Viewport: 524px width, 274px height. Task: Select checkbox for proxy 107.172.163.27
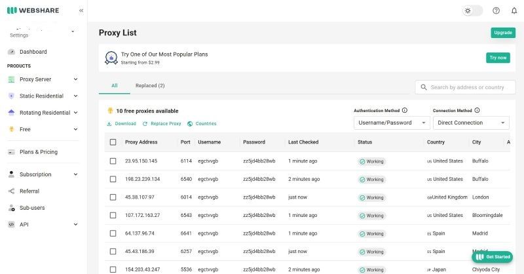click(x=113, y=216)
